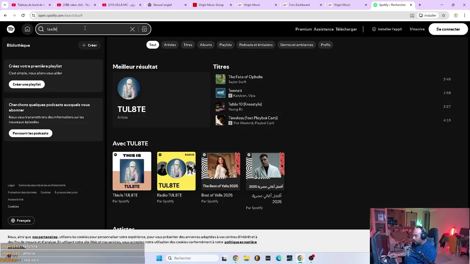470x264 pixels.
Task: Open Windows Start menu
Action: 159,258
